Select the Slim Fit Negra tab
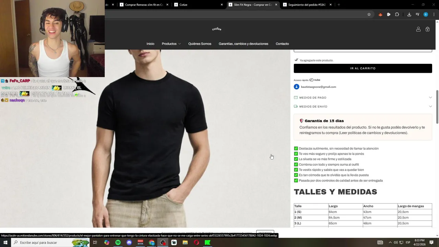Image resolution: width=439 pixels, height=247 pixels. click(252, 5)
